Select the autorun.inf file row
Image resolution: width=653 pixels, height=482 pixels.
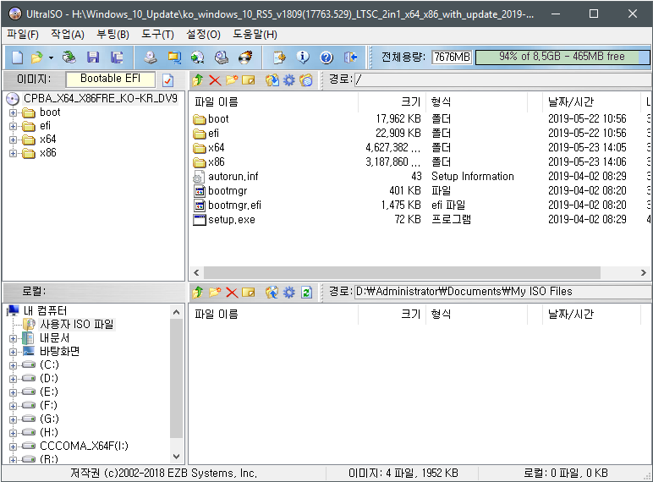point(420,177)
